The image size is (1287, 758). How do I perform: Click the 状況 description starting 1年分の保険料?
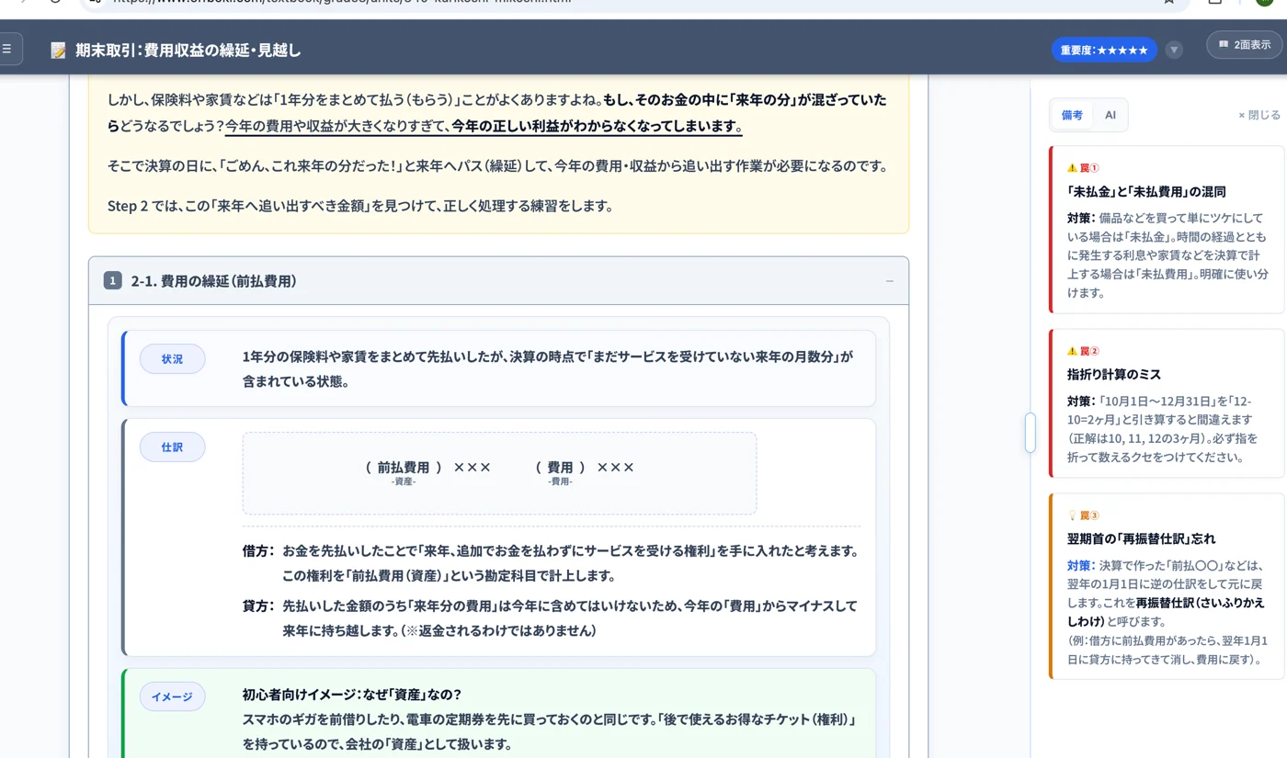pyautogui.click(x=548, y=368)
